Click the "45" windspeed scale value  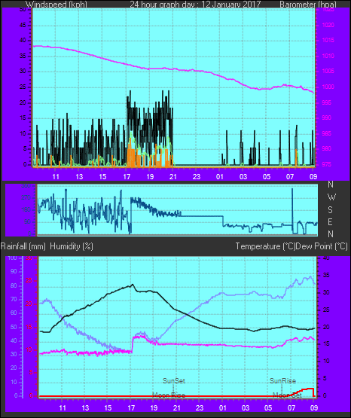tap(23, 26)
